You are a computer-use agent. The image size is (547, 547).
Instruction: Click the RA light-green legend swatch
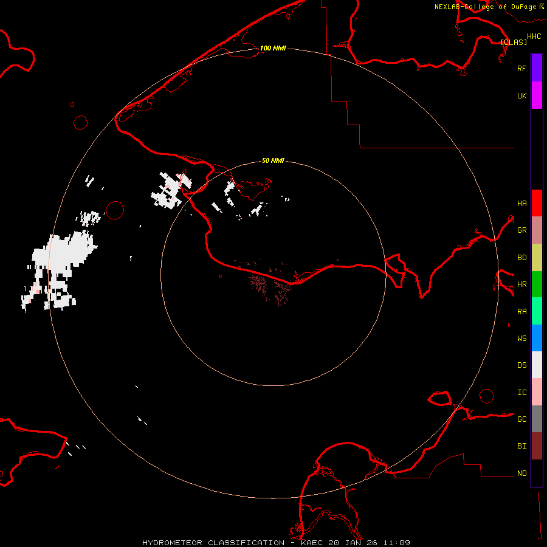[537, 311]
